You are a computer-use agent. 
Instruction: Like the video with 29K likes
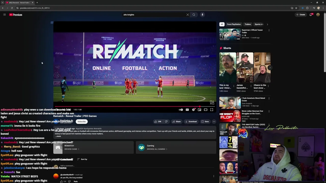tap(158, 121)
